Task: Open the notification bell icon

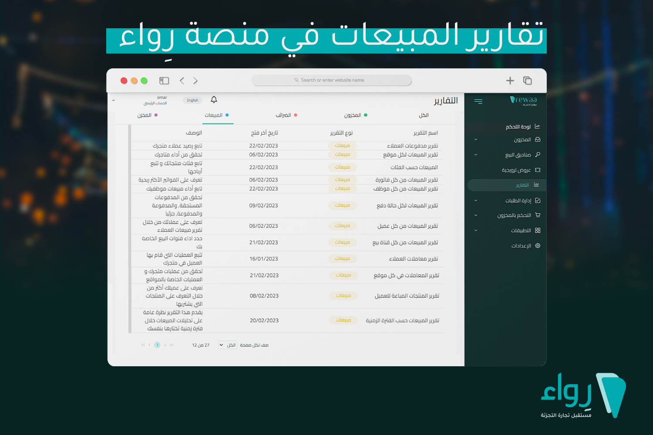Action: click(x=214, y=100)
